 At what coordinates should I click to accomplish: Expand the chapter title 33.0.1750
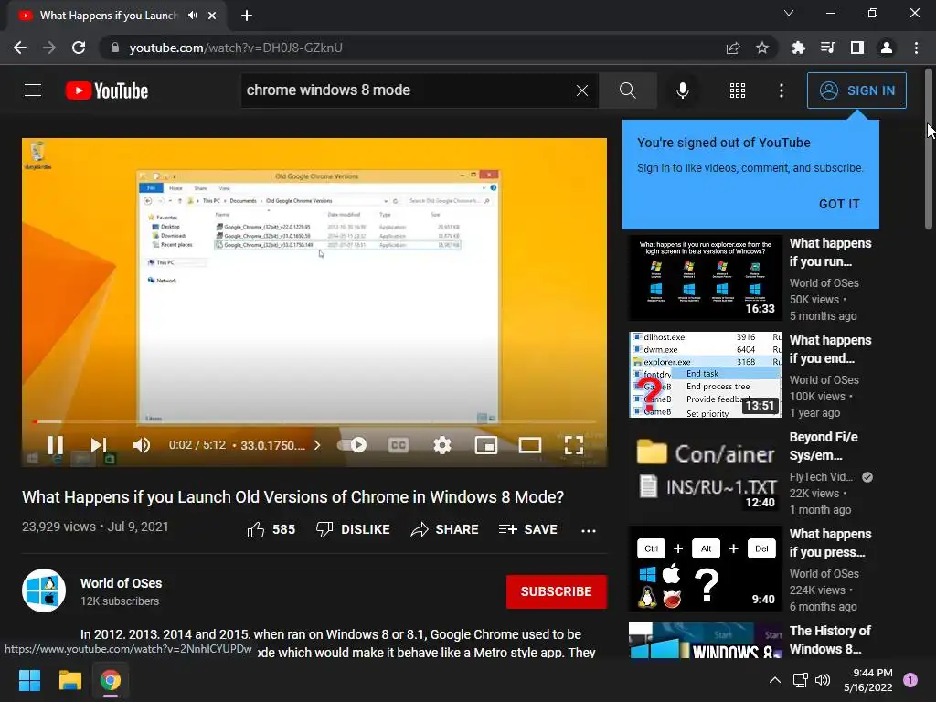[280, 445]
